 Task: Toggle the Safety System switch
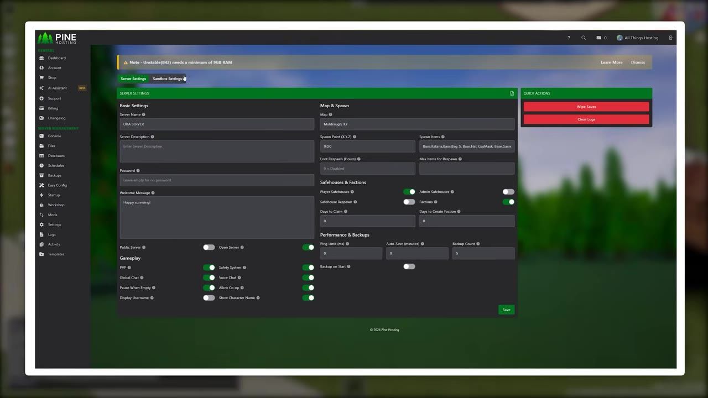tap(308, 268)
